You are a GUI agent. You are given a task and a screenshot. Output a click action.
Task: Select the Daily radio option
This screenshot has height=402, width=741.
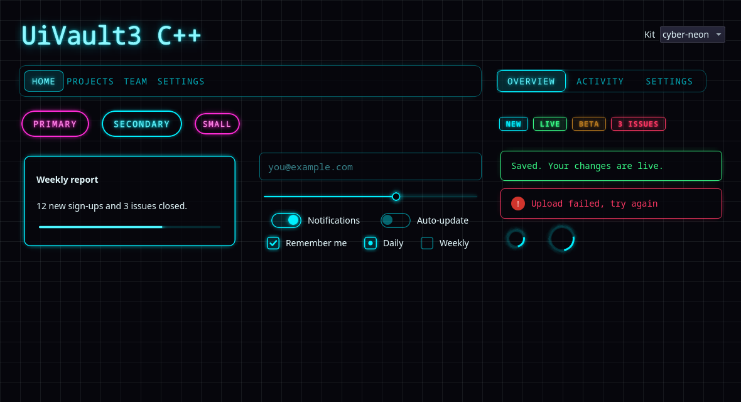370,243
